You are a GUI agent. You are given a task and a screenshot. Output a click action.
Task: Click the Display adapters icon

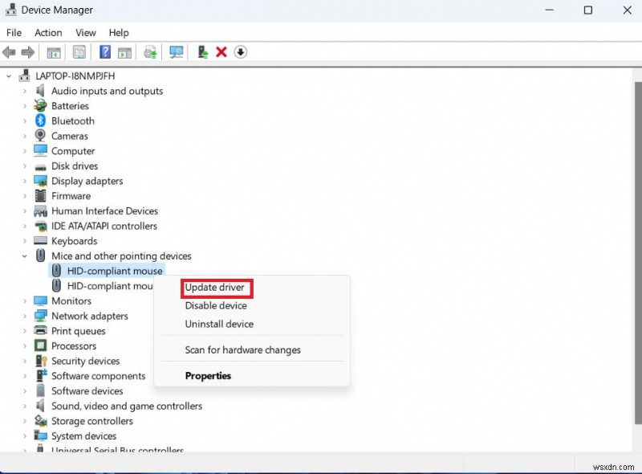pos(41,181)
